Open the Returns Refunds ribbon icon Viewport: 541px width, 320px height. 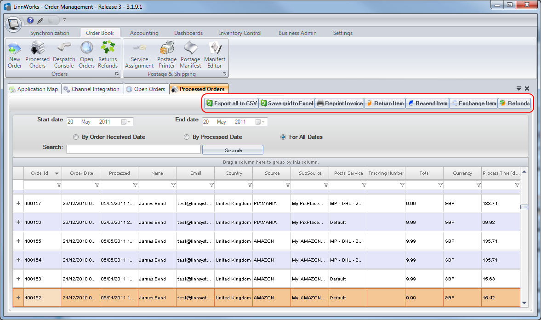(108, 54)
